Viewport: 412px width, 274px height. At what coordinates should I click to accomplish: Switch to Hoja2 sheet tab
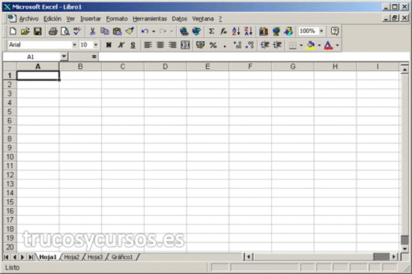[71, 257]
